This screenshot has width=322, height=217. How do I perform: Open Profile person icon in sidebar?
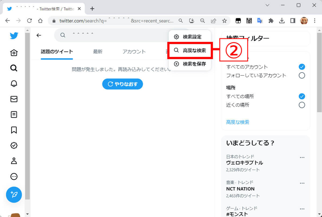(x=14, y=161)
